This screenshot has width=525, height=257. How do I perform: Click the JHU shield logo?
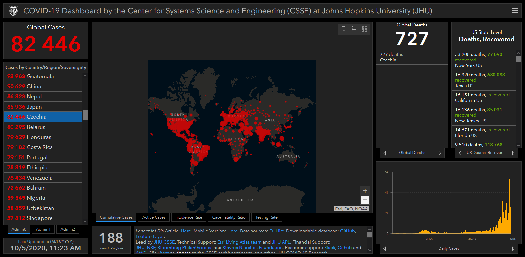[13, 11]
